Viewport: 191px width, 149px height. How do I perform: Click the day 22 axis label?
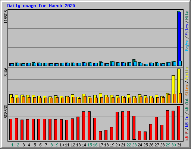click(x=129, y=145)
